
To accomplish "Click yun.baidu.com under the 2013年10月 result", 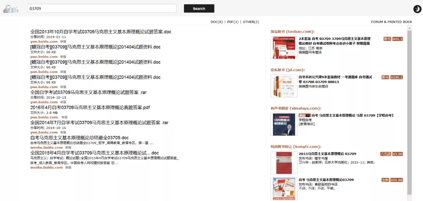I will 44,41.
